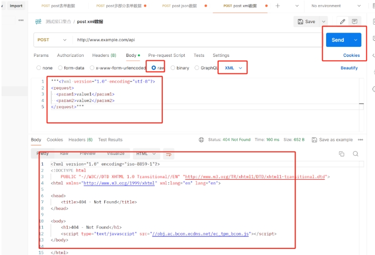Select the binary radio button
Screen dimensions: 375x255
tap(173, 68)
